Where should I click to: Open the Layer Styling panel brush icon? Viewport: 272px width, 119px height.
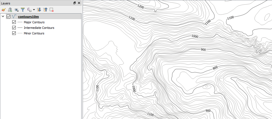(x=3, y=10)
